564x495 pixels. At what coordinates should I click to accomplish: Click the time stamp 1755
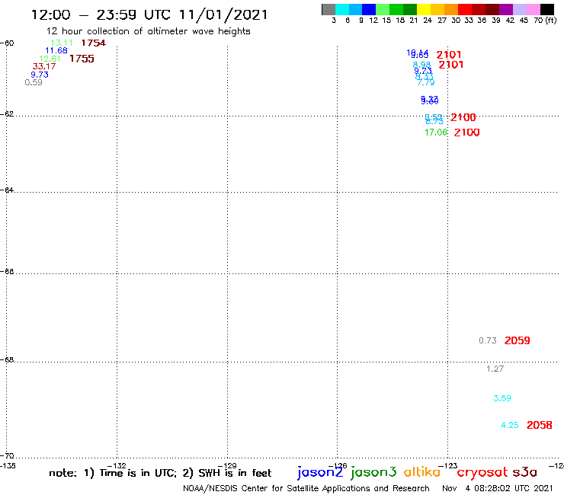pyautogui.click(x=82, y=59)
